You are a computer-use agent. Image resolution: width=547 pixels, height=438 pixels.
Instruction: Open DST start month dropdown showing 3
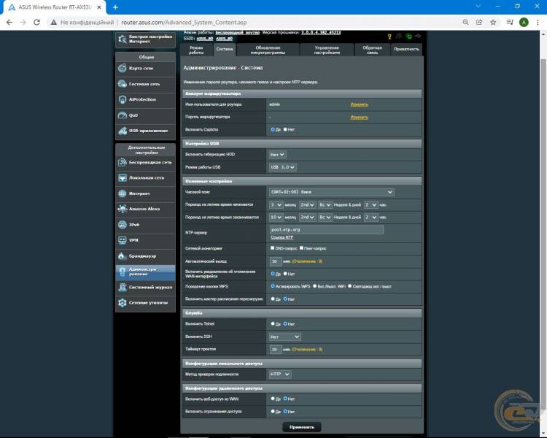click(276, 204)
